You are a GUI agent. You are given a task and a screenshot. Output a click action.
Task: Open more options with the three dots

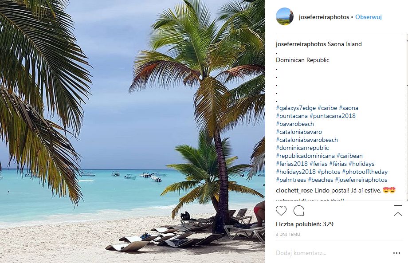pyautogui.click(x=396, y=253)
